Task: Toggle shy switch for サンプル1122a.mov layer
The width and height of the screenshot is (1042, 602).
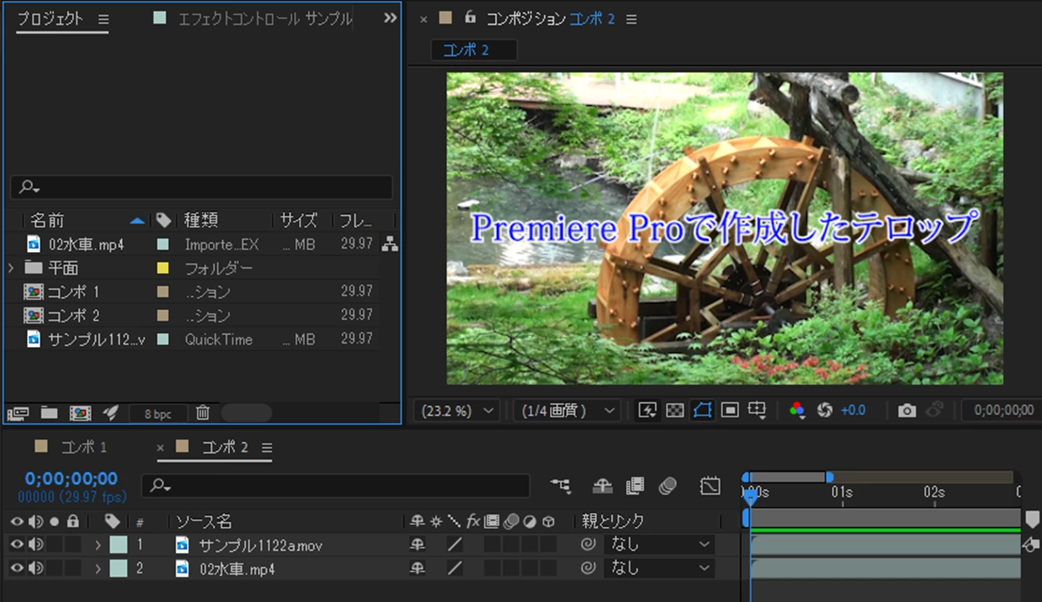Action: point(417,545)
